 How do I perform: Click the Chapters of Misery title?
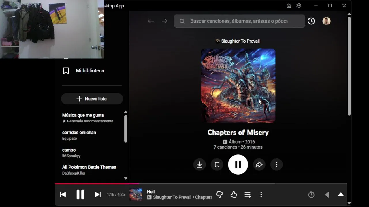click(x=238, y=133)
